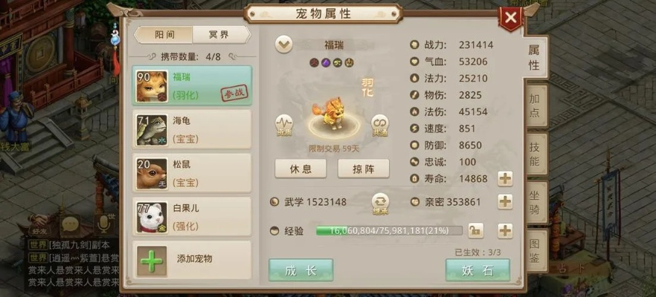656x297 pixels.
Task: Toggle the experience lock icon
Action: tap(476, 231)
